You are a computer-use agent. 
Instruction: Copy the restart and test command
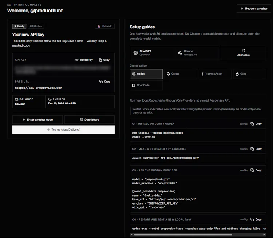point(256,219)
